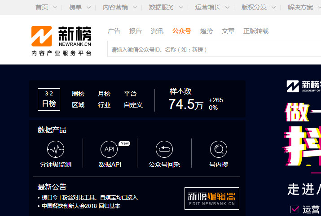Open the 平台 ranking link
Screen dimensions: 321x216
130,94
